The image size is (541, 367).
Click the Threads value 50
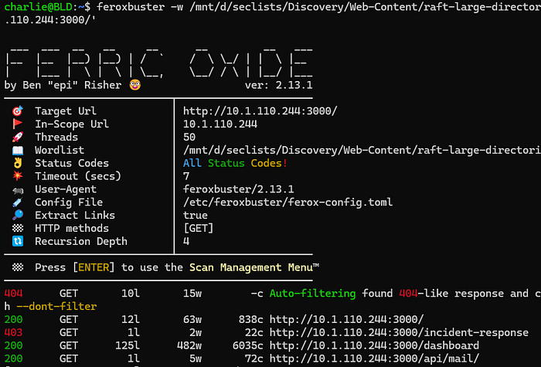click(189, 137)
